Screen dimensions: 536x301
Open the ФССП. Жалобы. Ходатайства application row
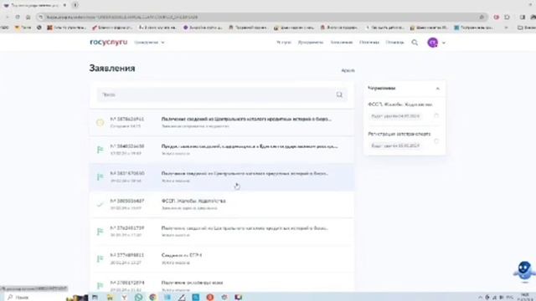click(222, 204)
